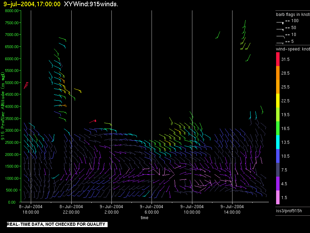Choose the purple 4.5 knots color swatch
This screenshot has width=310, height=233.
tap(278, 184)
